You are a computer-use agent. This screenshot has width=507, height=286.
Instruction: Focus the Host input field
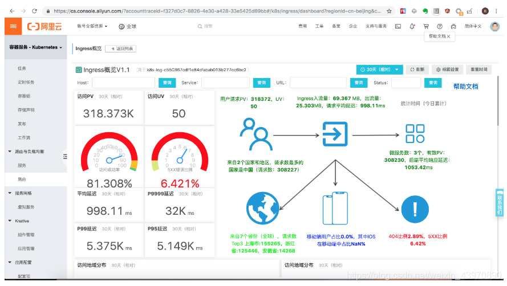124,83
